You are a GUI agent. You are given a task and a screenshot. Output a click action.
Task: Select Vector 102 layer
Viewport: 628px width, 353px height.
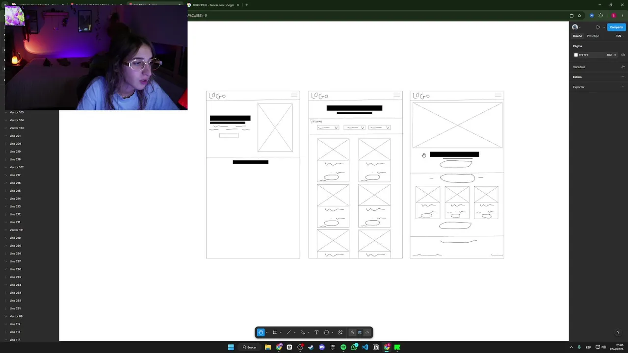click(17, 167)
